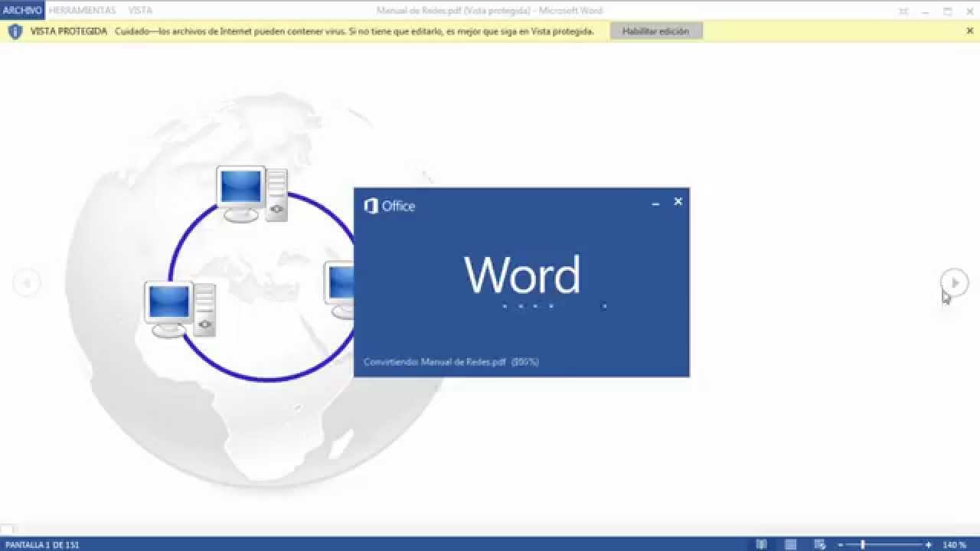Click the Habilitar edición button
Viewport: 980px width, 551px height.
[655, 31]
